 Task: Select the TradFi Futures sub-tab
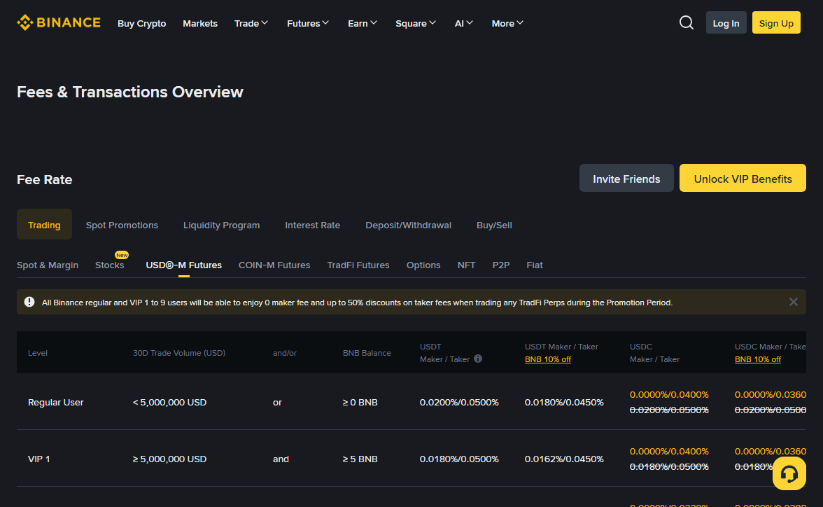[358, 265]
